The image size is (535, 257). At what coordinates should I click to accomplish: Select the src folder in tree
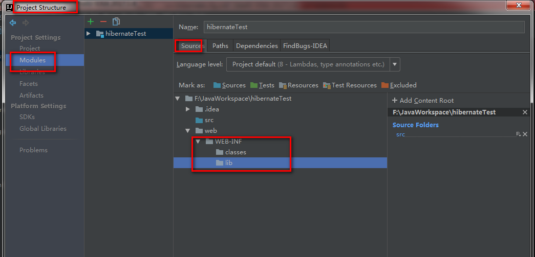pos(204,120)
